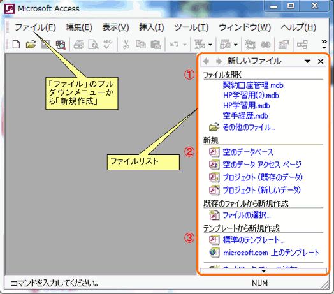Open the ファイル(F) menu

pyautogui.click(x=35, y=27)
